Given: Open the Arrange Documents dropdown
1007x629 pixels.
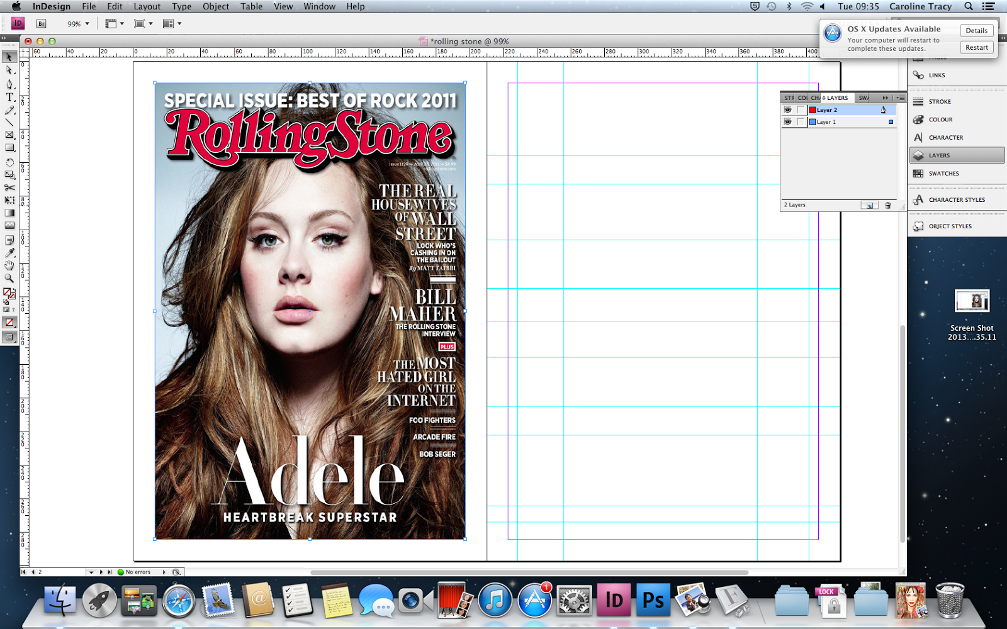Looking at the screenshot, I should click(172, 24).
